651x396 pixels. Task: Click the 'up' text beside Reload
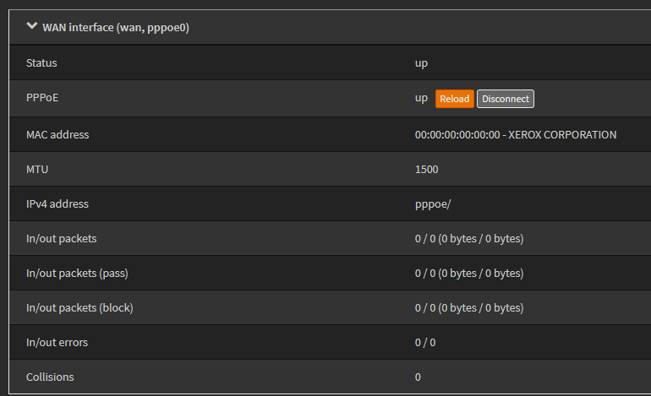(421, 98)
